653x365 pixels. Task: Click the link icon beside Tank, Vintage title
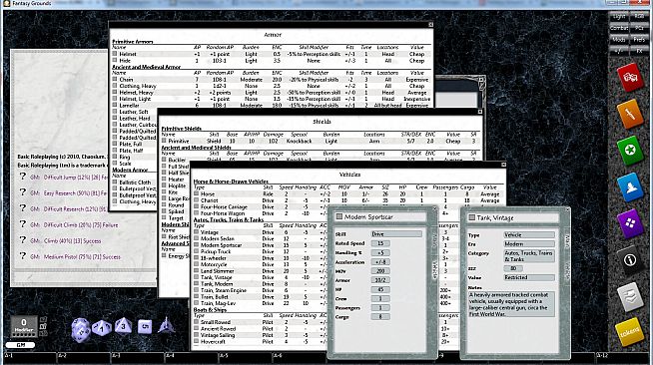[472, 217]
